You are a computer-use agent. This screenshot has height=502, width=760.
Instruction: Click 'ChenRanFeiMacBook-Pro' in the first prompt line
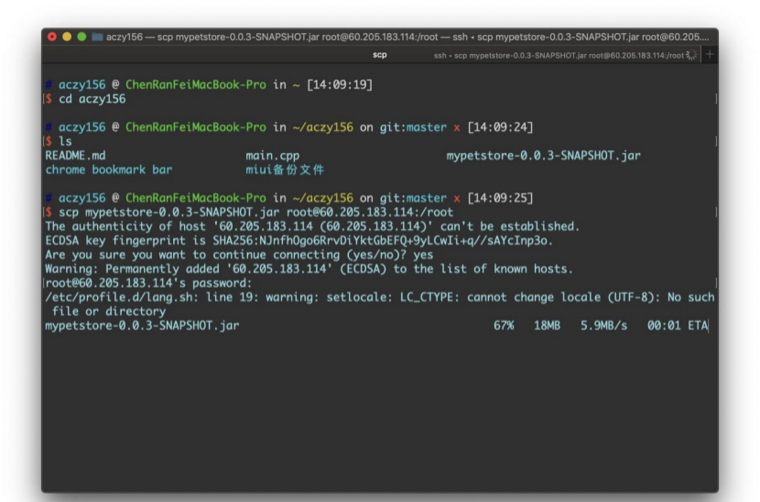pyautogui.click(x=196, y=85)
